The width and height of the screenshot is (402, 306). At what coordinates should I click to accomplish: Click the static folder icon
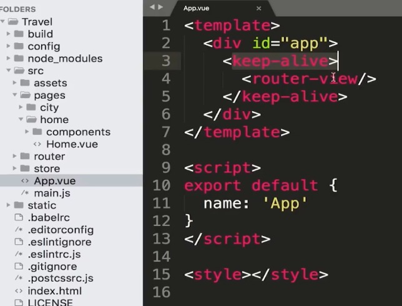tap(19, 205)
